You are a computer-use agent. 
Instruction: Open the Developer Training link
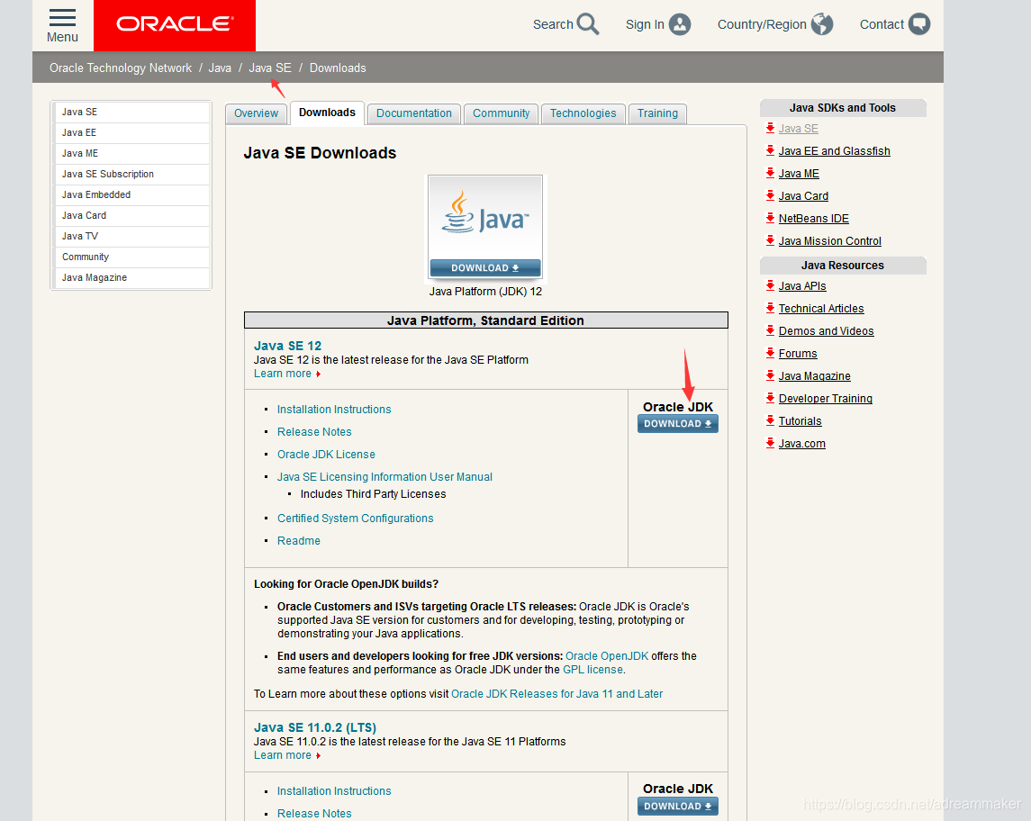tap(825, 398)
